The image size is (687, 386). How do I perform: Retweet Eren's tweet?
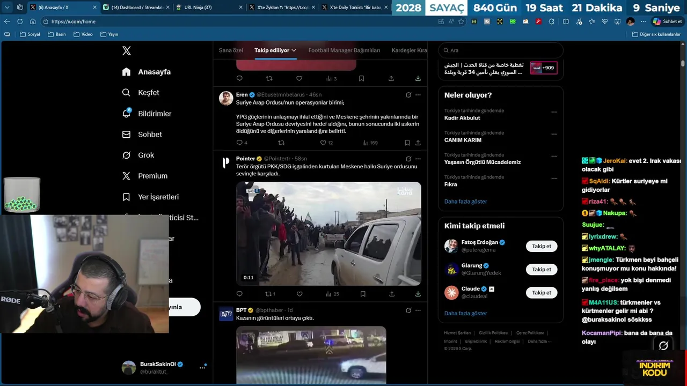pyautogui.click(x=281, y=143)
